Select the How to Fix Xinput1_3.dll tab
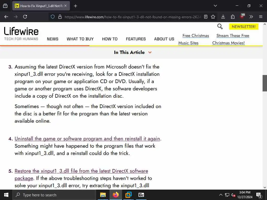Screen dimensions: 267x200 point(41,6)
